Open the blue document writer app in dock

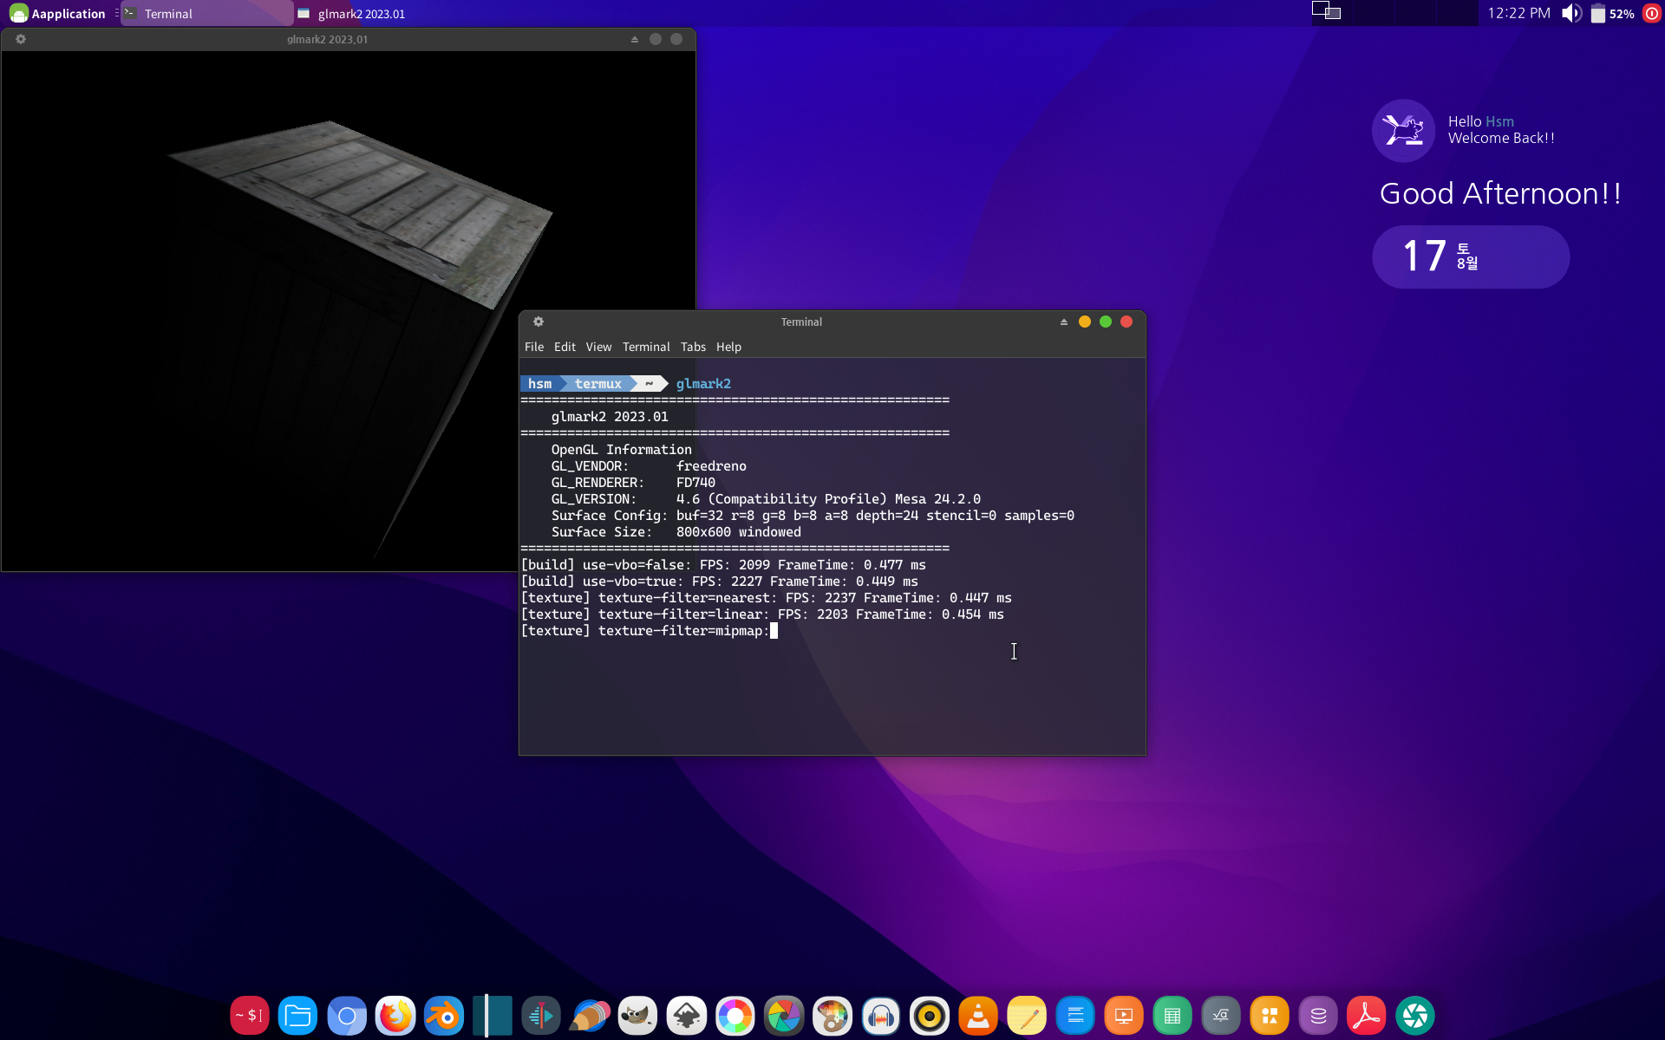click(1075, 1016)
